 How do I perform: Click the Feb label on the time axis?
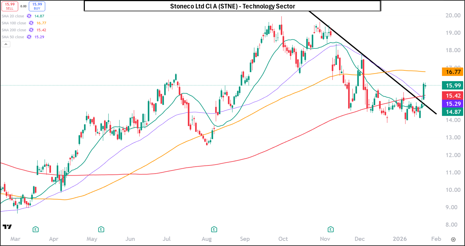436,239
